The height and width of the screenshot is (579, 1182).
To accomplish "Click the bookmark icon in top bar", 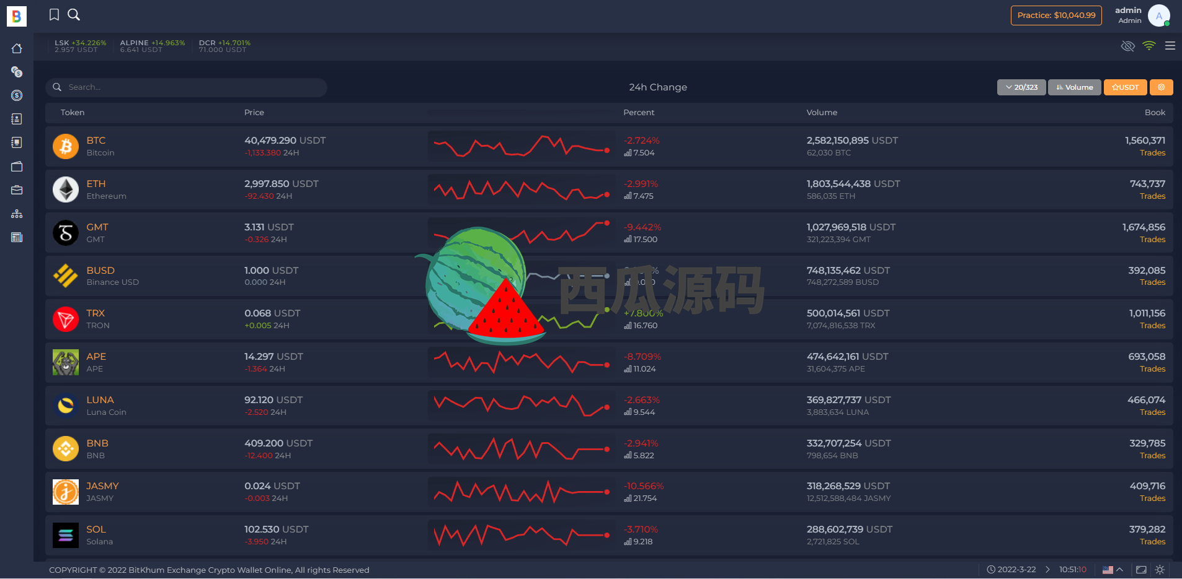I will [x=55, y=15].
